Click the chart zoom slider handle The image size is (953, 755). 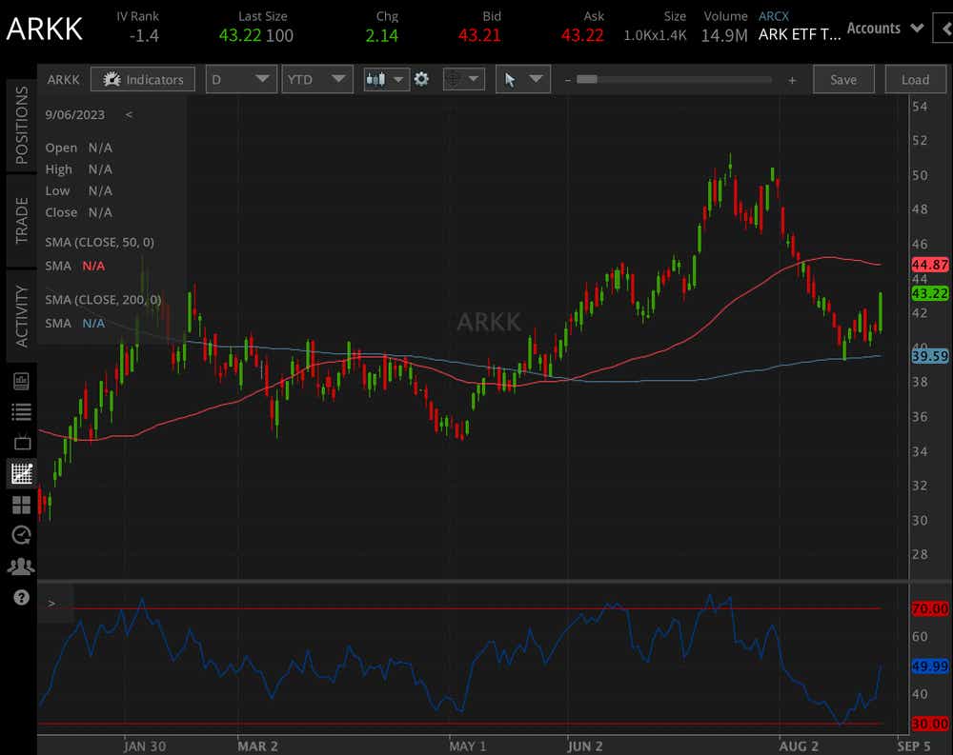click(586, 80)
